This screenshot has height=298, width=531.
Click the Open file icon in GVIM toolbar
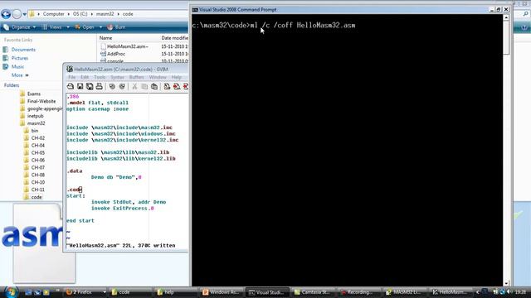tap(70, 86)
